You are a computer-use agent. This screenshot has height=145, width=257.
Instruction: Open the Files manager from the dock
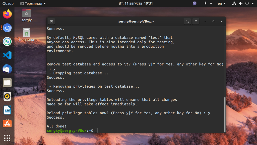click(x=7, y=83)
